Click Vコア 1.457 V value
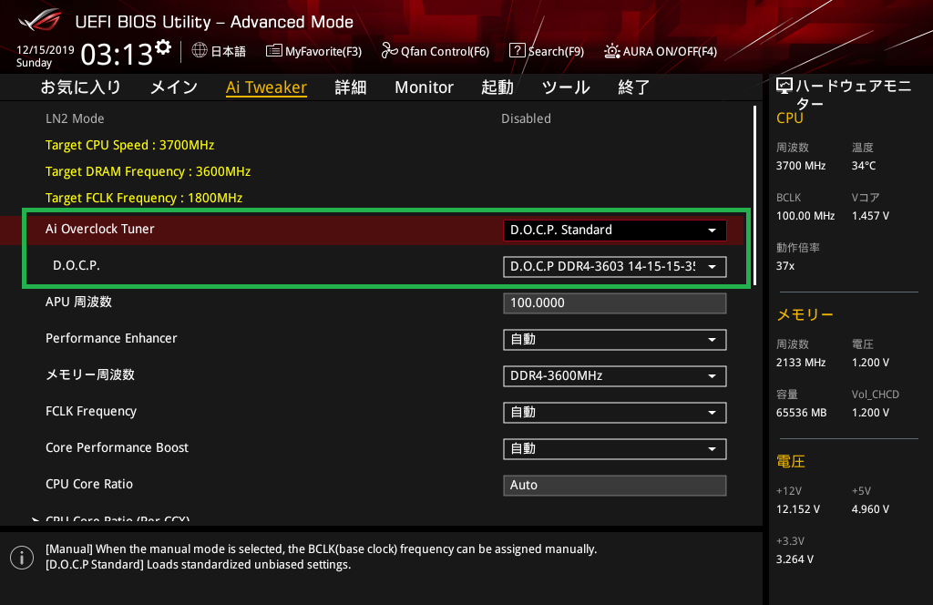 [x=870, y=216]
